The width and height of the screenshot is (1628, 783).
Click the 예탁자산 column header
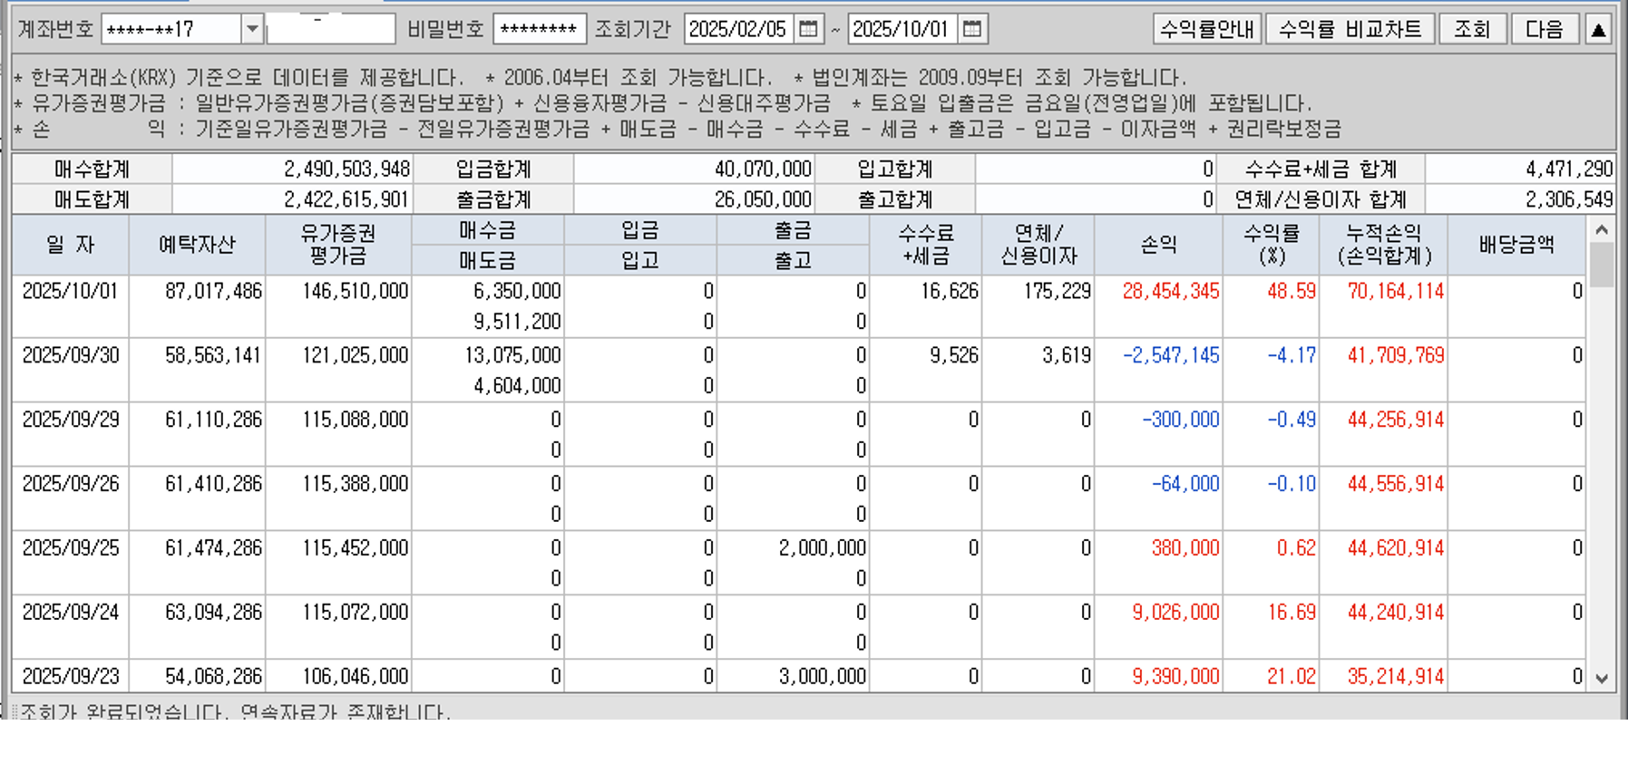coord(197,245)
